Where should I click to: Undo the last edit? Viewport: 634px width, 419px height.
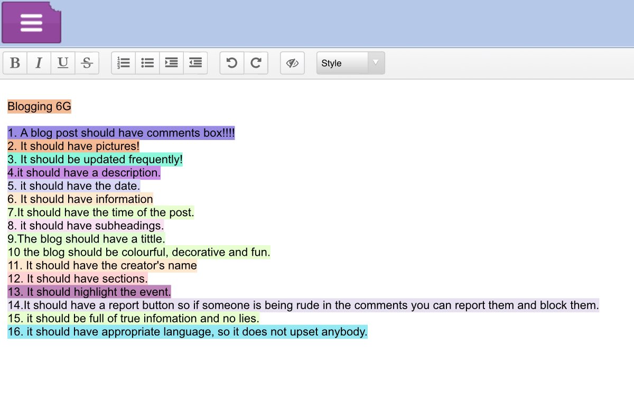coord(232,63)
